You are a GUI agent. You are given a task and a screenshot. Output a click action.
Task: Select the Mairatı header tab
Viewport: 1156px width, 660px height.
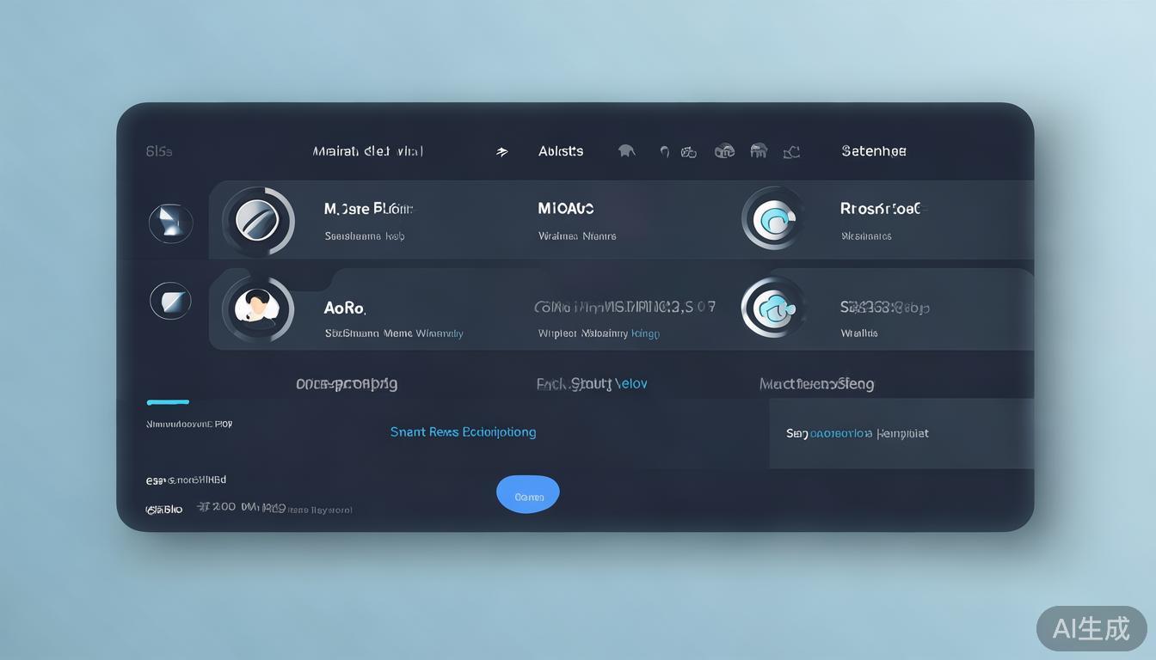[x=367, y=151]
